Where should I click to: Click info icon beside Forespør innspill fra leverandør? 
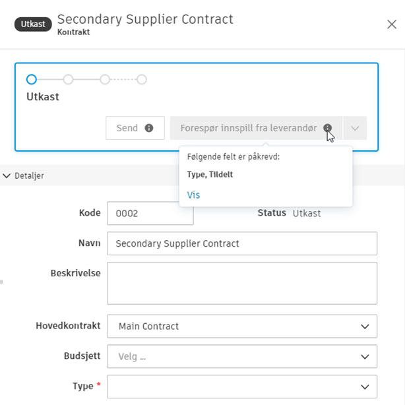pyautogui.click(x=328, y=128)
